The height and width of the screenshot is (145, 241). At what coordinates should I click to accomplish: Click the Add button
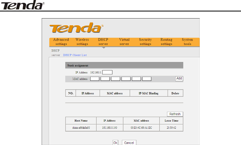(x=179, y=79)
